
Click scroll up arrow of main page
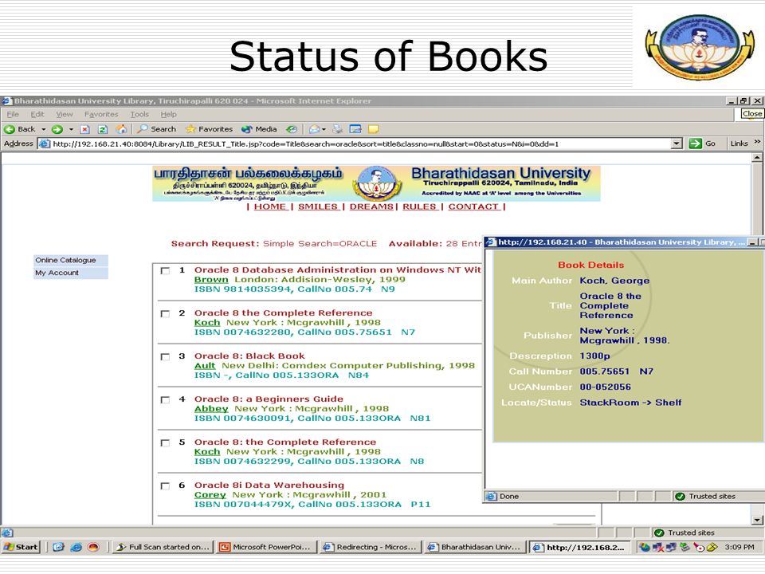757,157
